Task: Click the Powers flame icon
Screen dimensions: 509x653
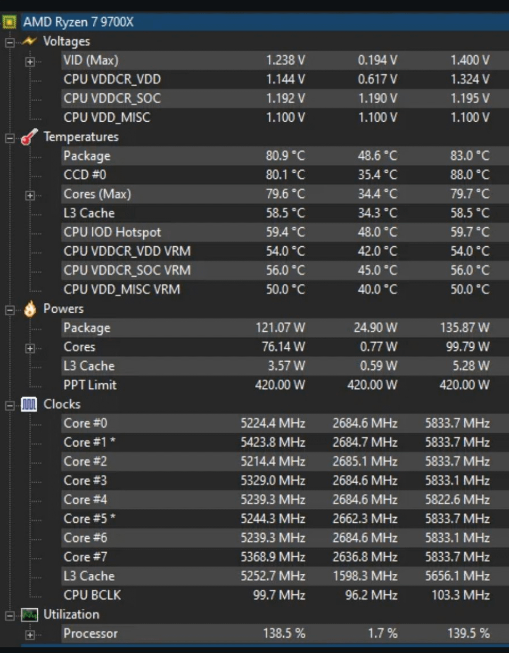Action: (x=30, y=309)
